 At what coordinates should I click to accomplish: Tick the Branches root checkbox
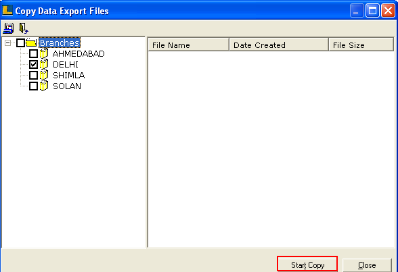[20, 43]
